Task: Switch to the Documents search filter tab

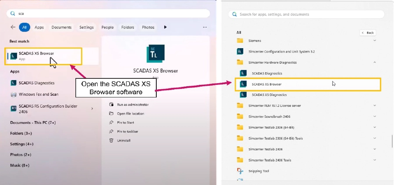Action: (x=61, y=27)
